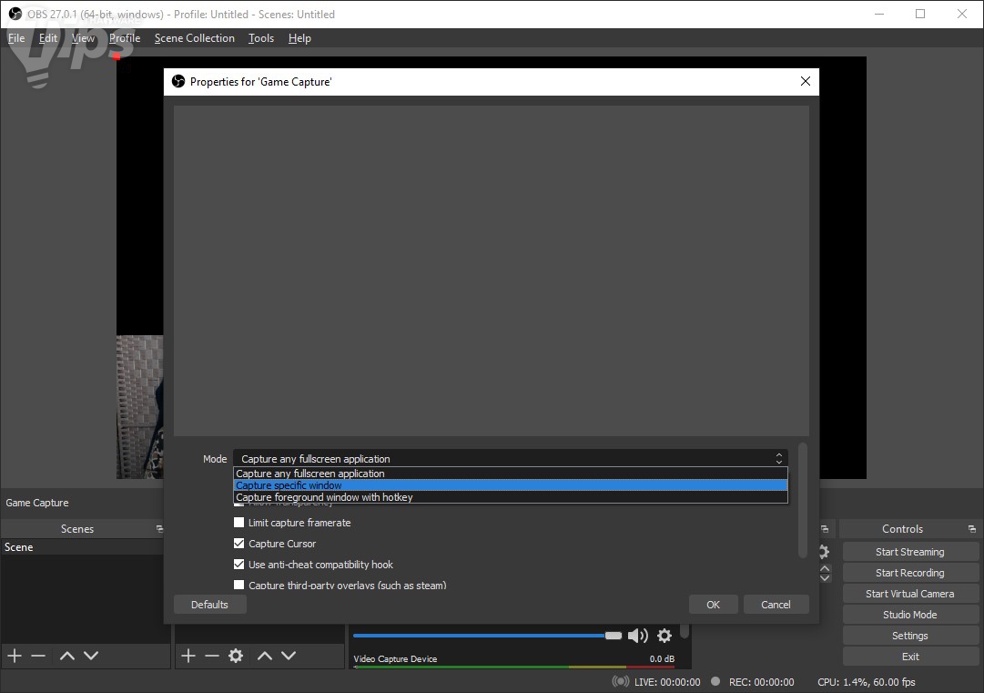Click the add scene plus icon
The width and height of the screenshot is (984, 693).
pyautogui.click(x=15, y=656)
